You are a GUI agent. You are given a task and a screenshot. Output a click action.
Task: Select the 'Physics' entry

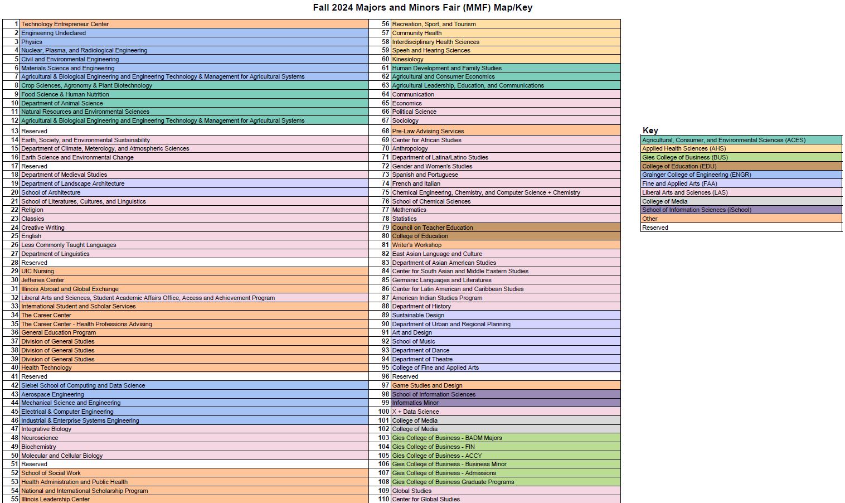tap(194, 42)
